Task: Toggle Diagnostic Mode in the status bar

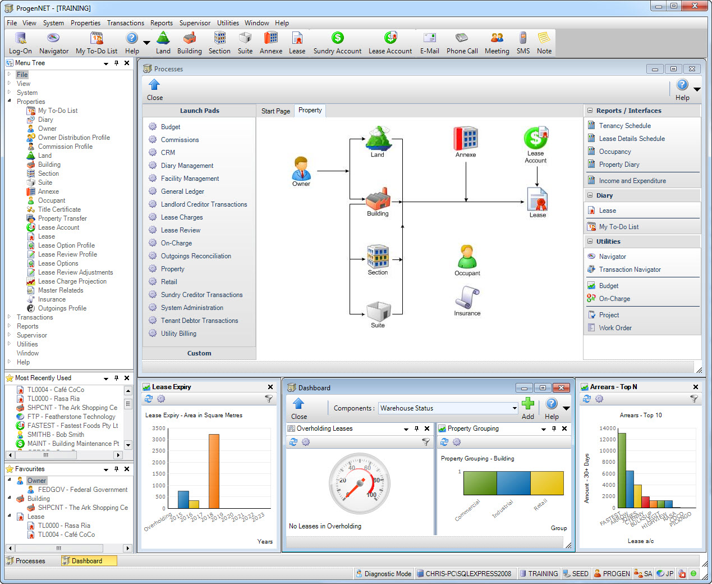Action: (x=383, y=573)
